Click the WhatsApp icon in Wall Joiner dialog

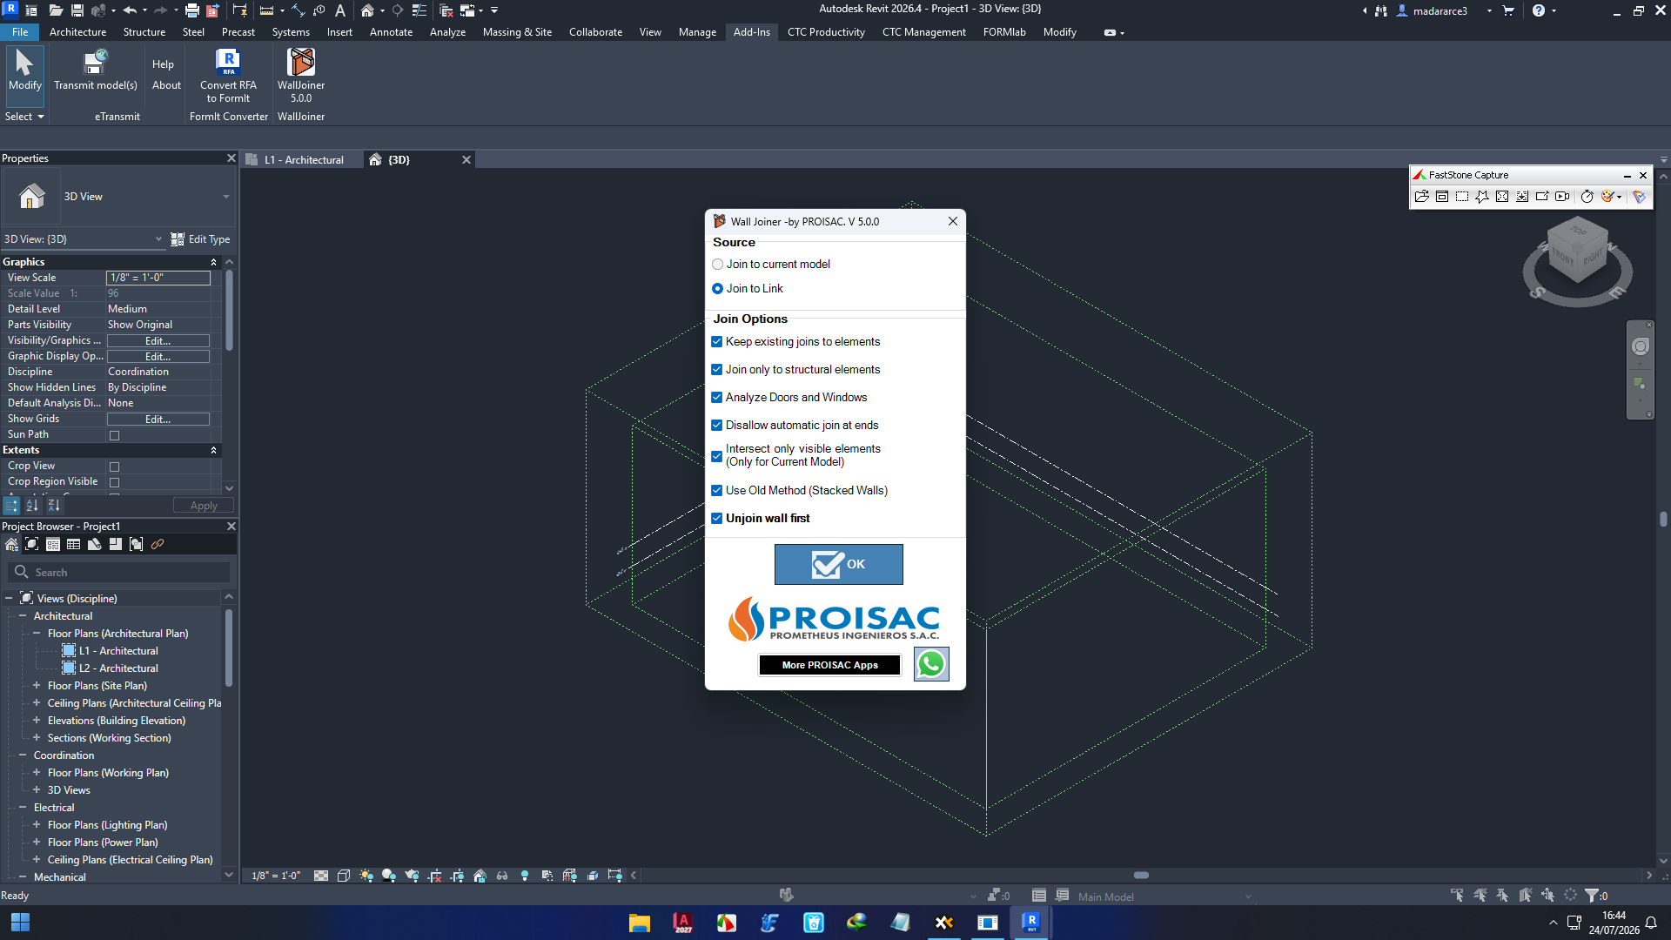(931, 664)
